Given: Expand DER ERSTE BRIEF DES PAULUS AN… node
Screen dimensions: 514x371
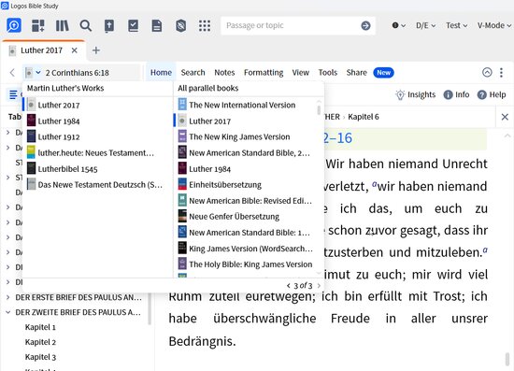Looking at the screenshot, I should [7, 297].
